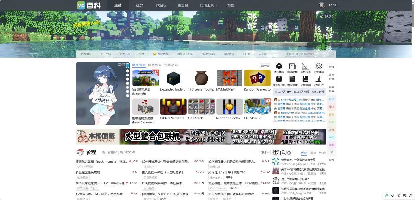
Task: Expand the 实用工具 dropdown in the top nav
Action: click(x=208, y=5)
